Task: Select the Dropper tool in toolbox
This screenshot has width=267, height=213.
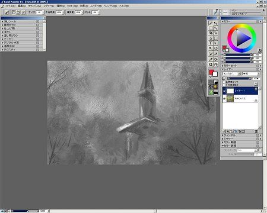Action: [211, 59]
